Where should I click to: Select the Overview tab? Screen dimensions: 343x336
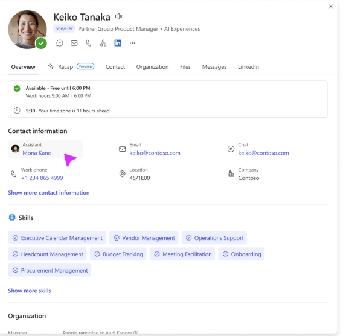click(x=23, y=67)
